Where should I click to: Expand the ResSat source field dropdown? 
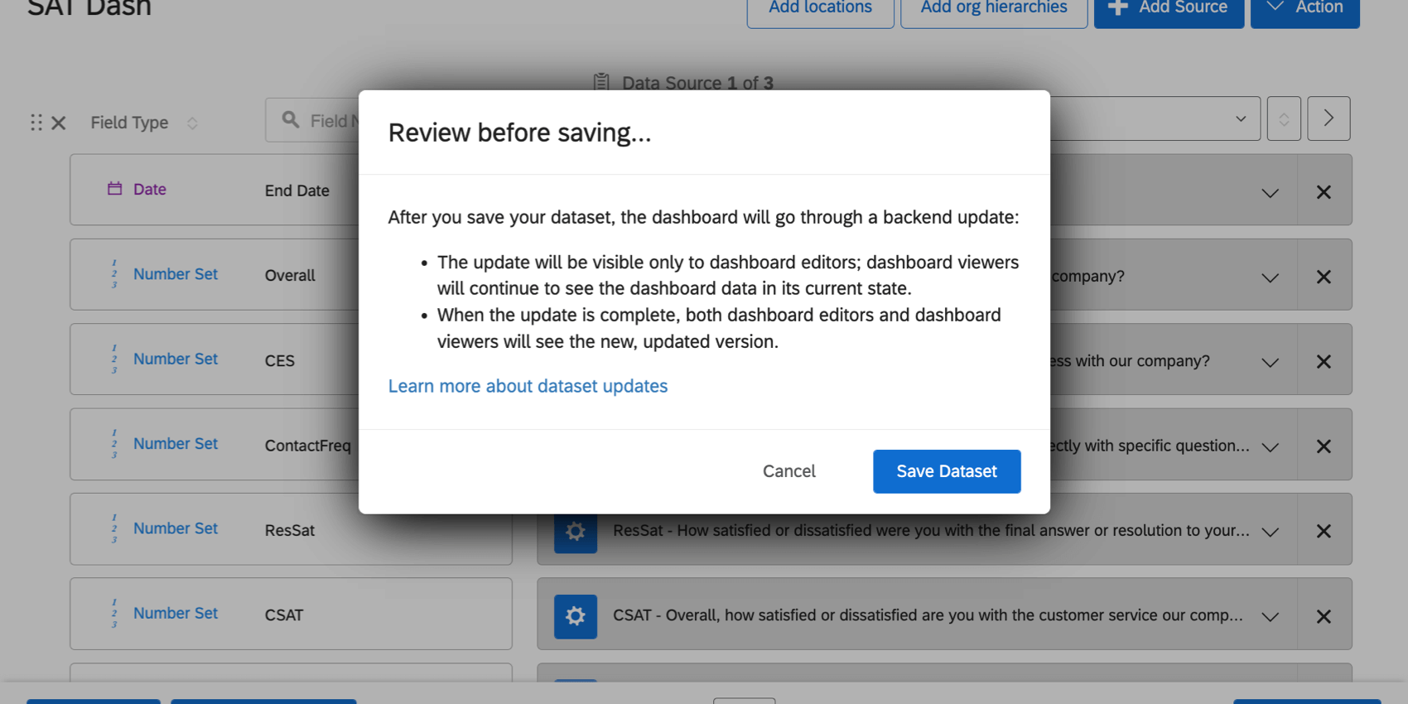point(1270,532)
